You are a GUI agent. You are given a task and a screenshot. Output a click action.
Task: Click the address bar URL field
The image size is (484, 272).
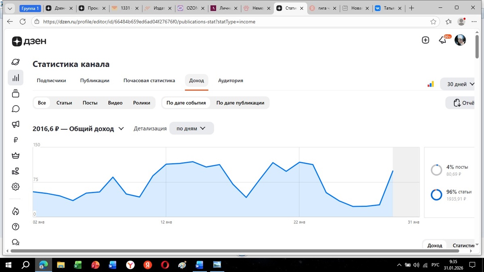coord(235,22)
